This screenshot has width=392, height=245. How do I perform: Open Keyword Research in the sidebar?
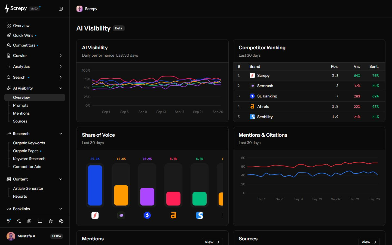point(29,159)
